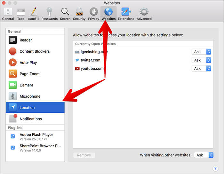The width and height of the screenshot is (224, 174).
Task: Select Auto-Play in the sidebar
Action: coord(35,63)
